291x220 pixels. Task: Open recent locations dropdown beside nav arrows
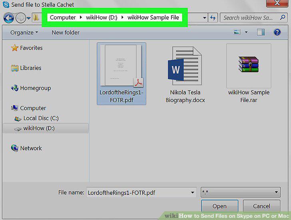(29, 18)
